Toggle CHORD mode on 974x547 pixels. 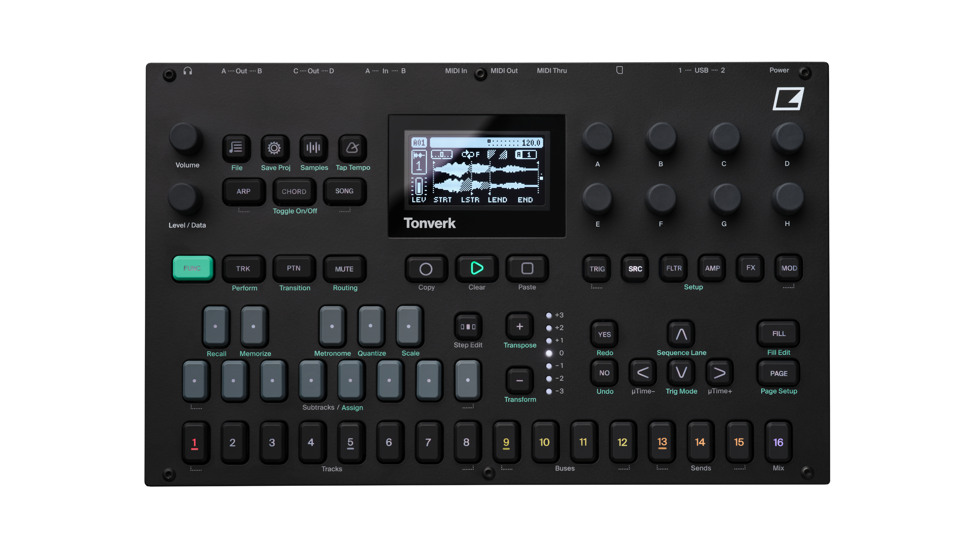pyautogui.click(x=294, y=191)
